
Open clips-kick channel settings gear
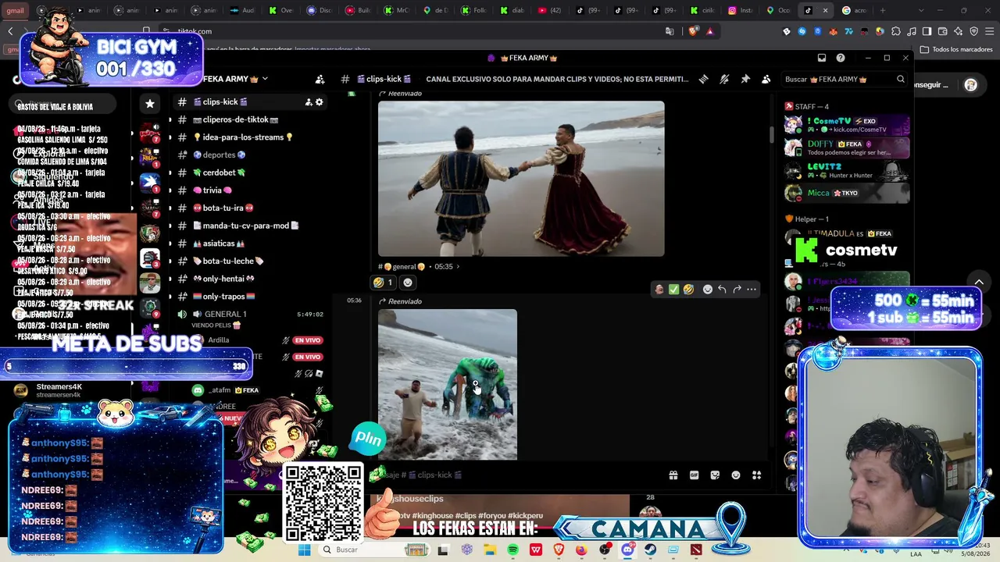pos(319,102)
